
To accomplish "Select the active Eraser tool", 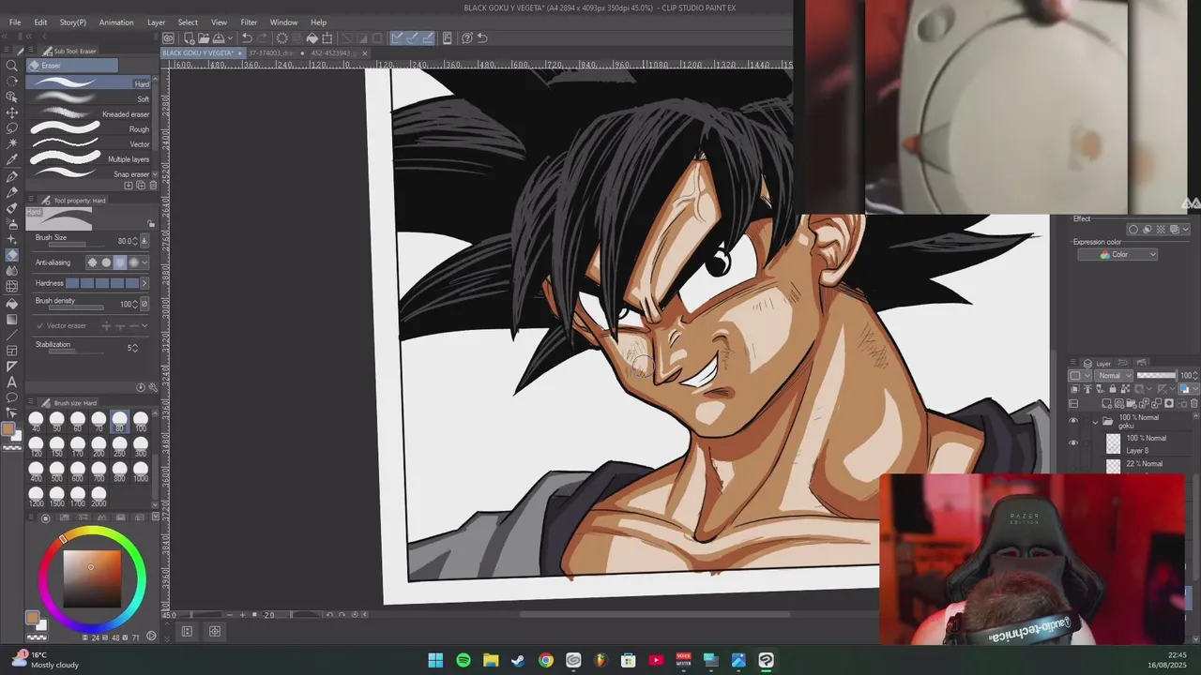I will coord(12,255).
